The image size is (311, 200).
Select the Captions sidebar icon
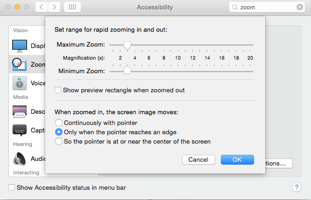coord(20,130)
